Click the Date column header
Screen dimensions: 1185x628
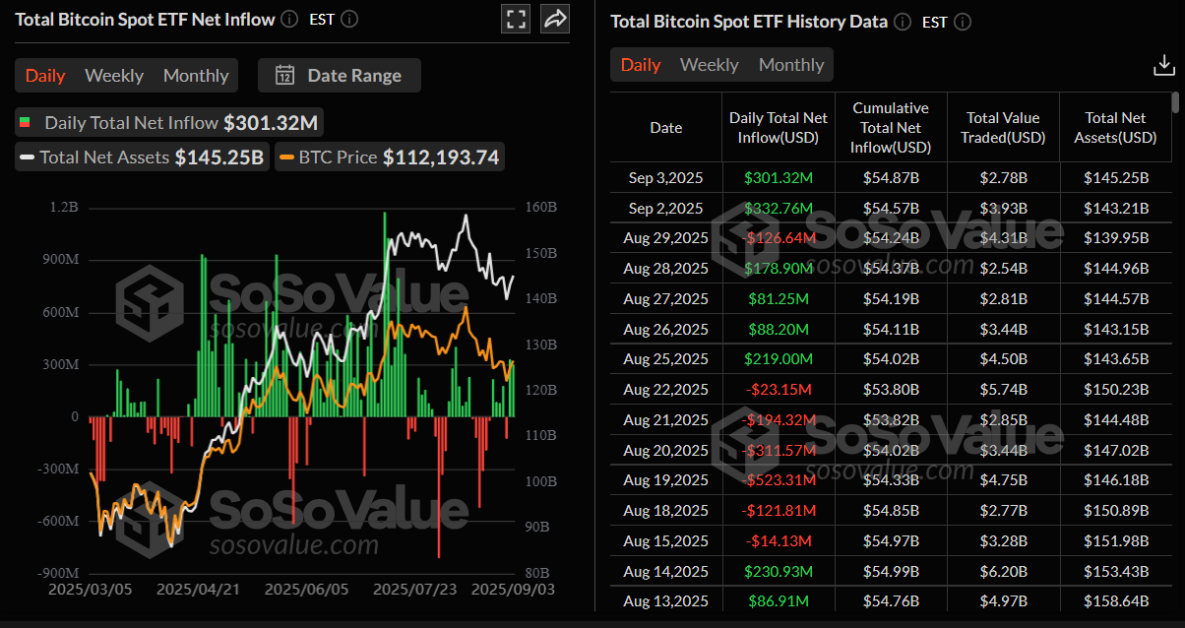[666, 128]
